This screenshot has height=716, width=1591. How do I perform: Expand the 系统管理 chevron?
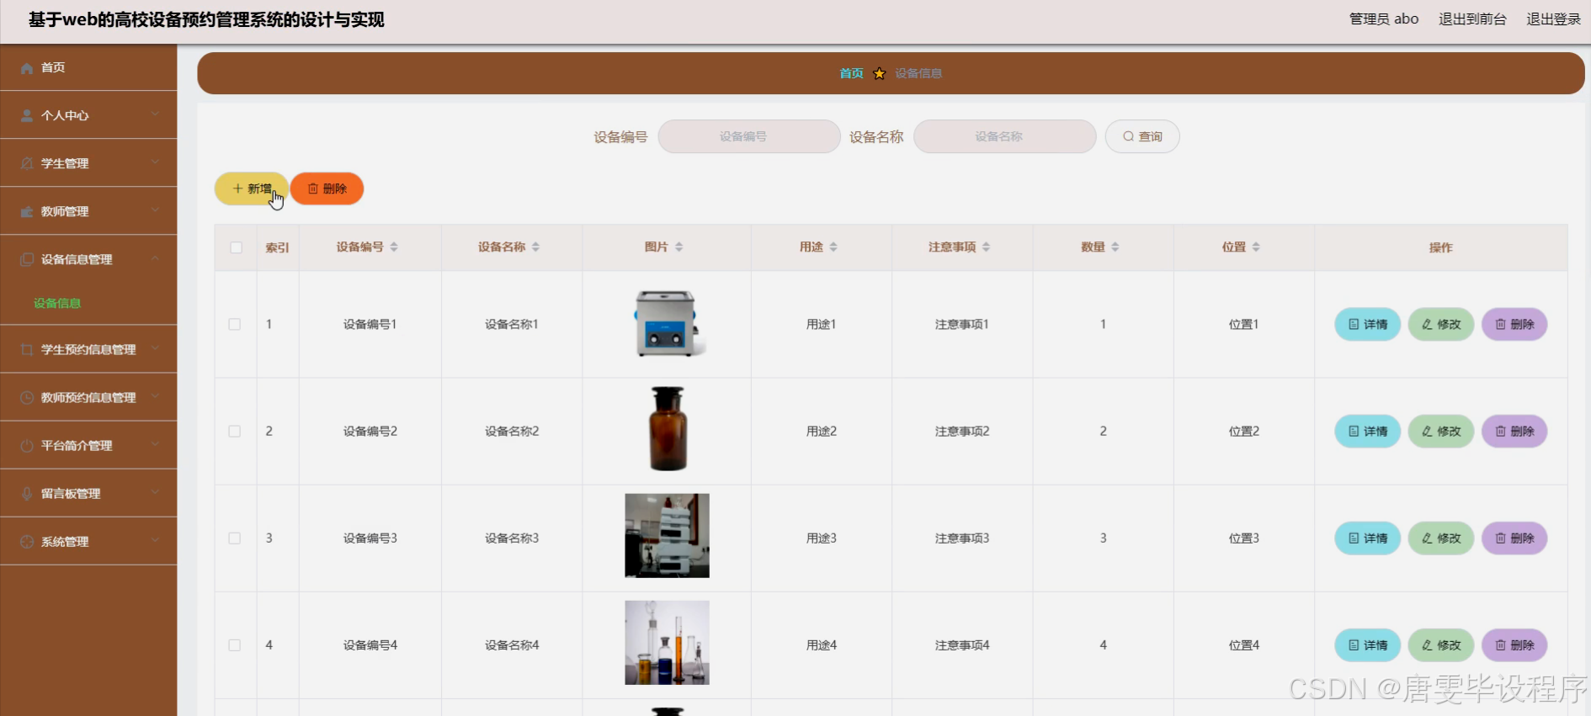(155, 540)
